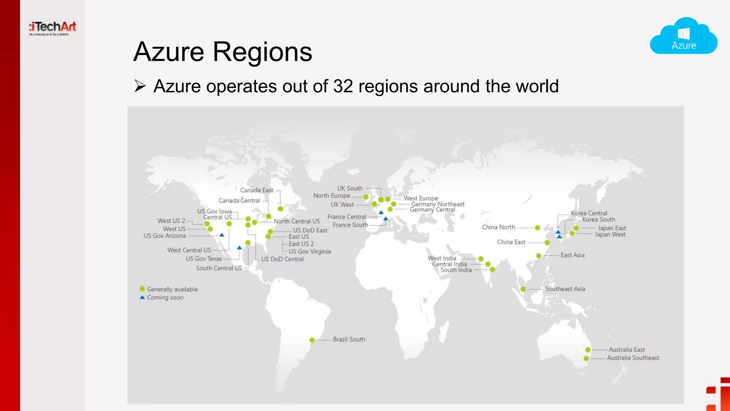Click the Australia East green marker
The image size is (730, 411).
588,350
